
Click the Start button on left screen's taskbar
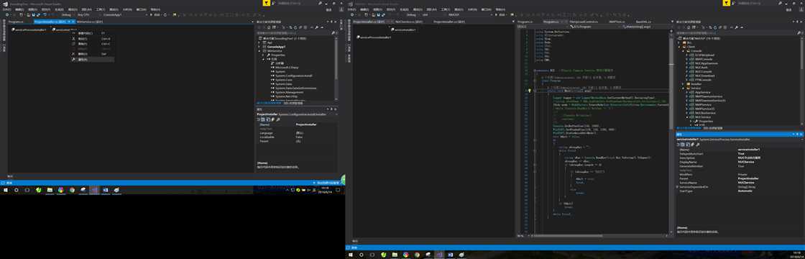pyautogui.click(x=5, y=190)
